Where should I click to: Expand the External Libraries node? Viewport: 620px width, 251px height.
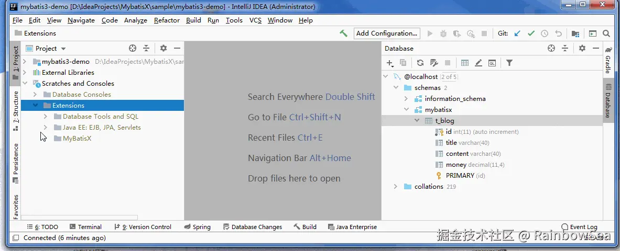pos(25,72)
